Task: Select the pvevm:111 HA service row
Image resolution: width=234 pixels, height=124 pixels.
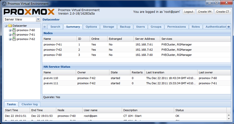Action: pos(136,83)
